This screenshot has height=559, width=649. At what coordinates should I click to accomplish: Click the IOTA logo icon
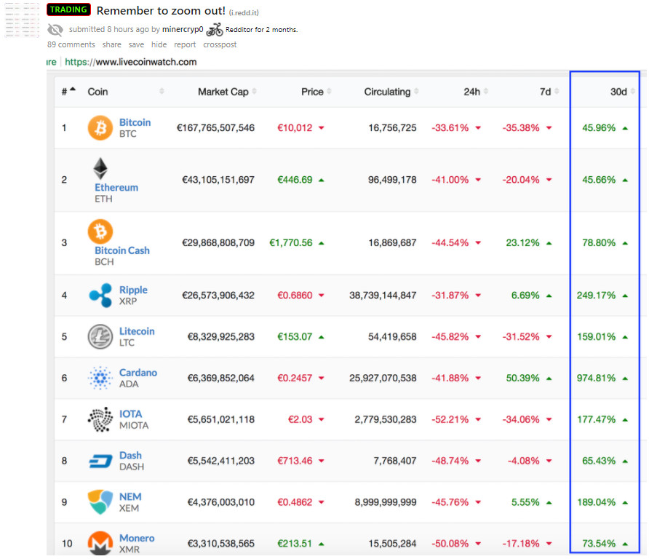100,419
